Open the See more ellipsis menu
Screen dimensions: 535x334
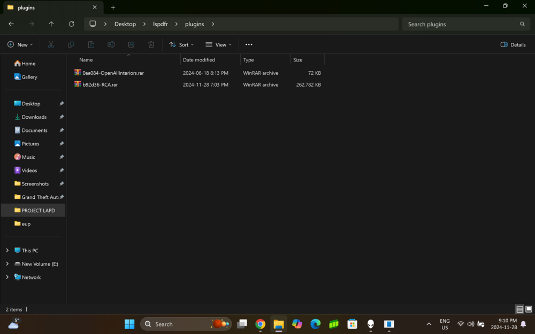[248, 44]
